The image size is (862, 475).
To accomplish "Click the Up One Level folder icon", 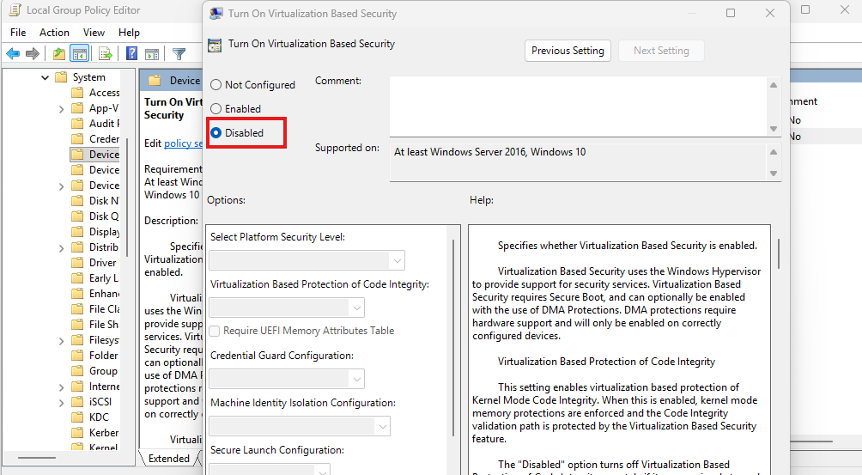I will [59, 53].
